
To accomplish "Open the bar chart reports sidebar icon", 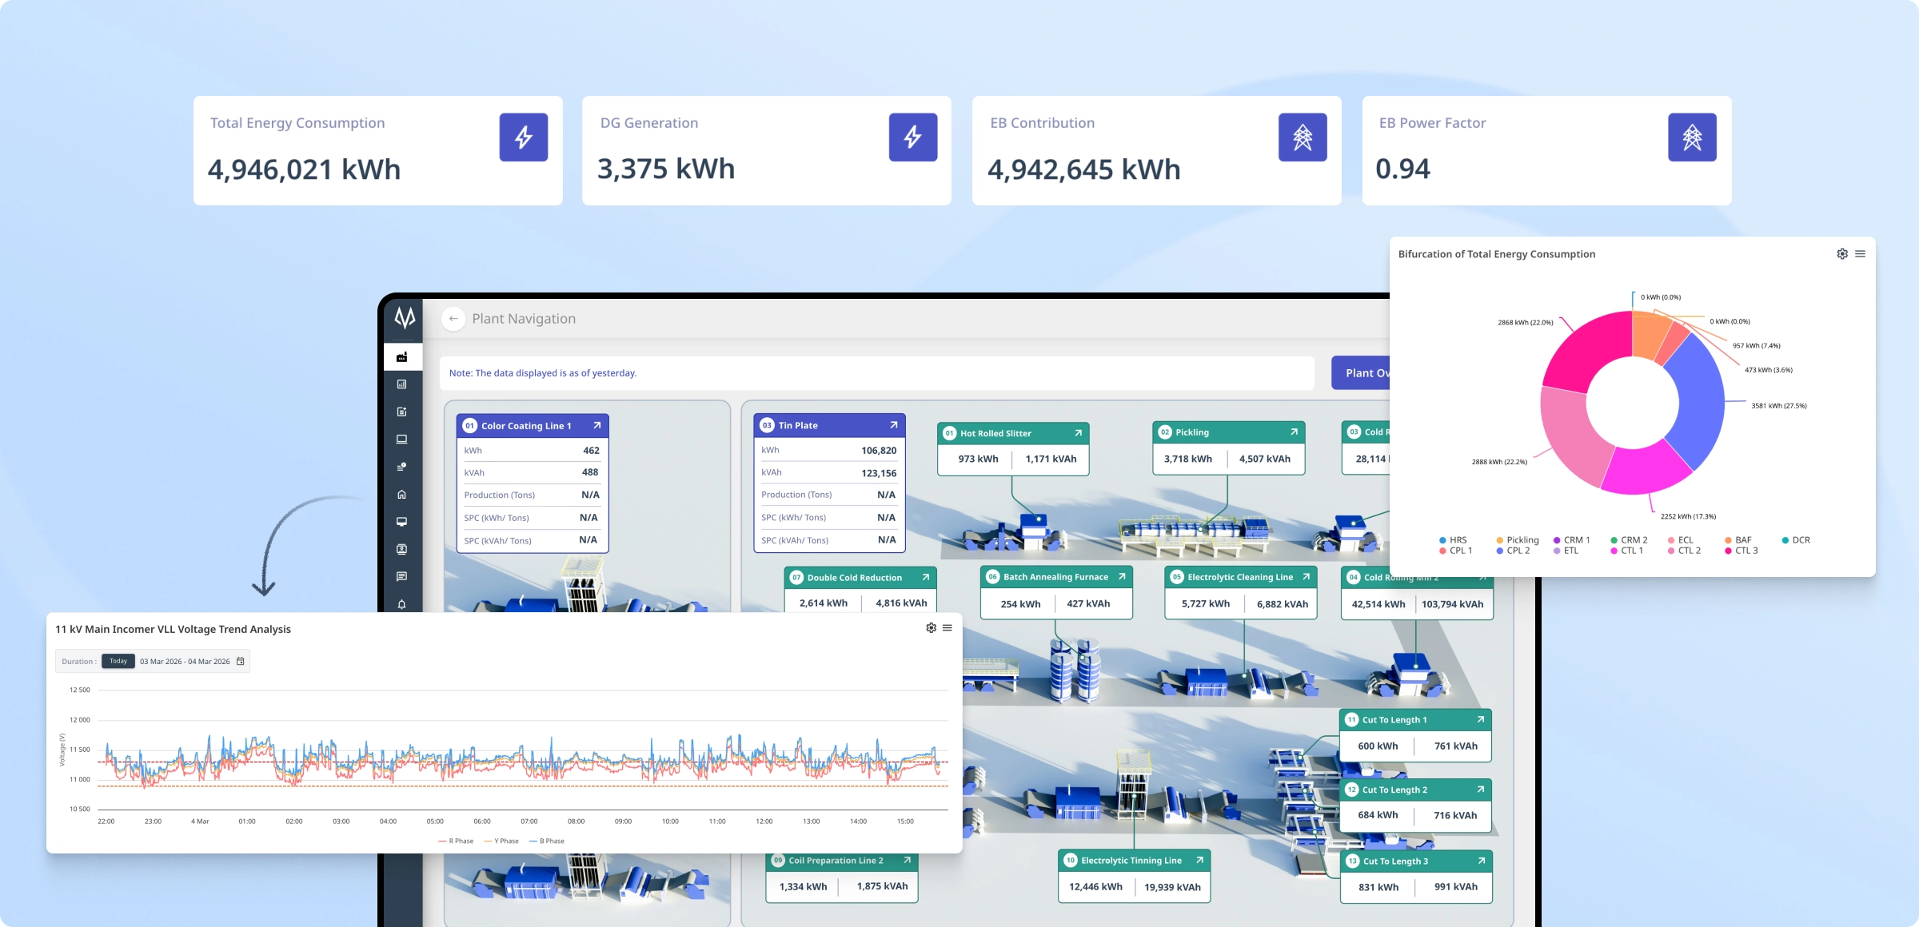I will tap(402, 384).
